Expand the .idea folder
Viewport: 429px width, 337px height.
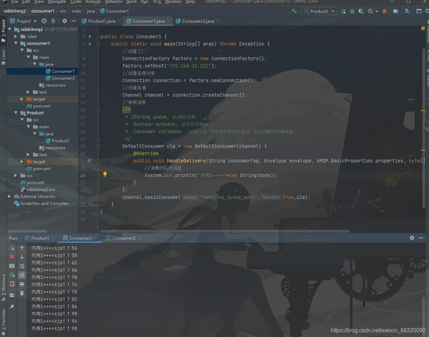pos(16,36)
